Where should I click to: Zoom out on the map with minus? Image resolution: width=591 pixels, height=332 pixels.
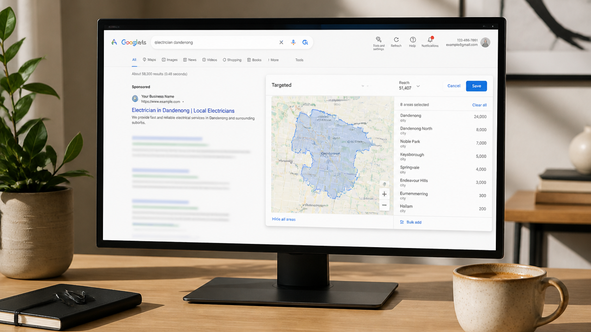click(x=384, y=205)
